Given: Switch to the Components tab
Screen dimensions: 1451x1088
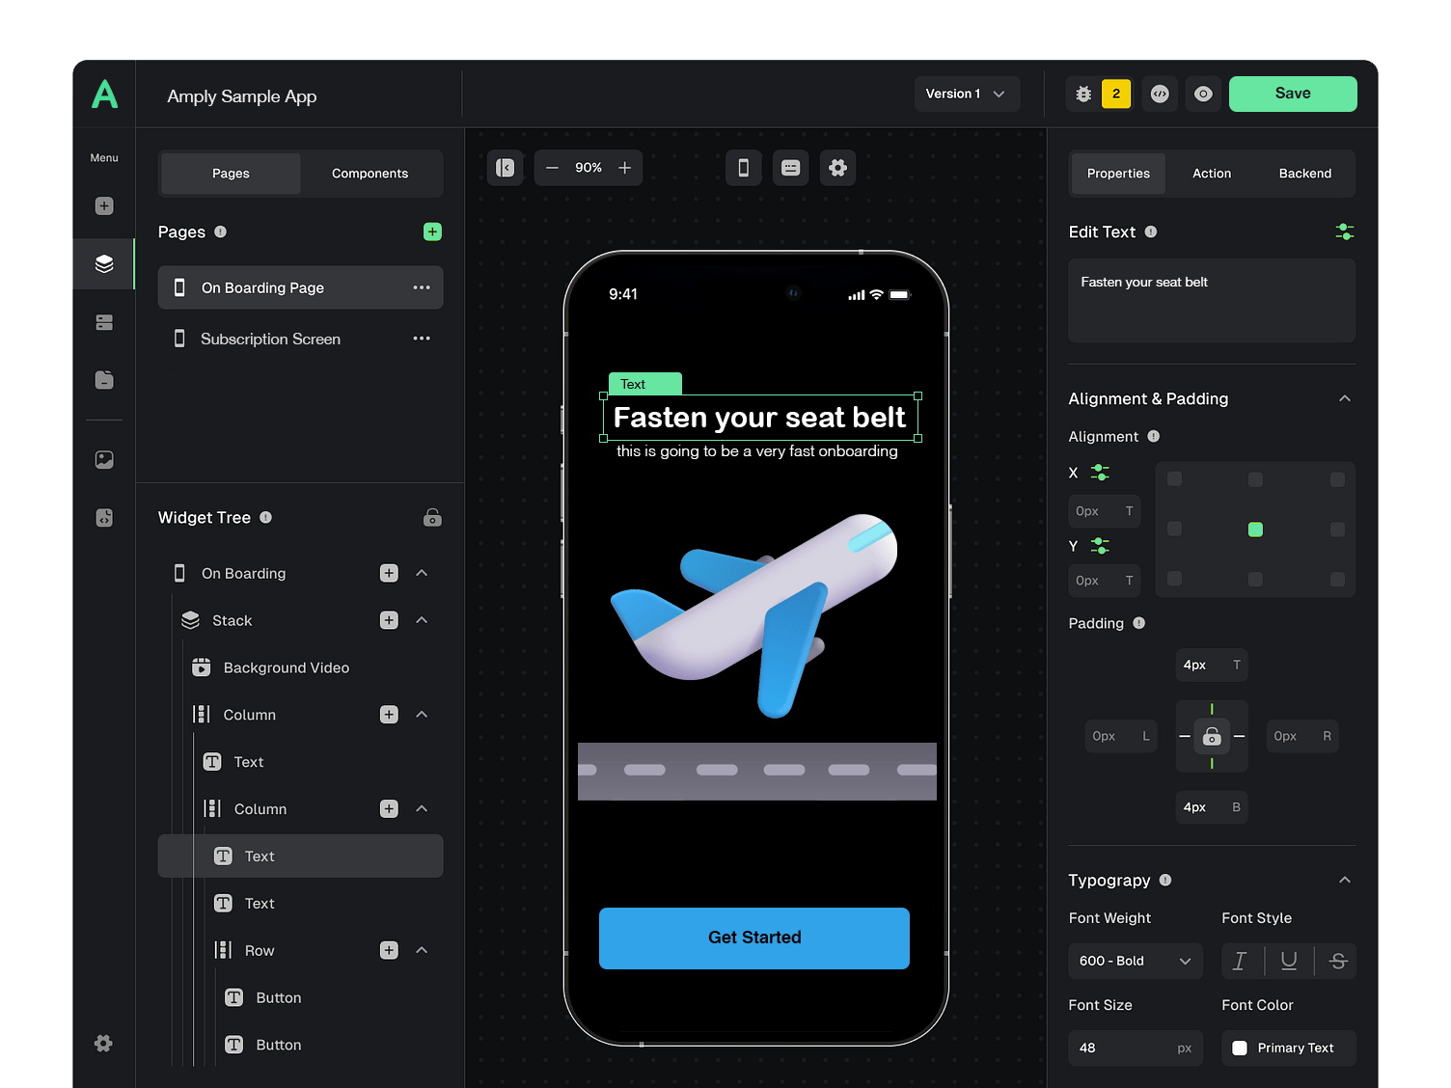Looking at the screenshot, I should [370, 174].
